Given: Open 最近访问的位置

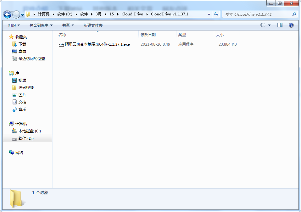Looking at the screenshot, I should (32, 59).
